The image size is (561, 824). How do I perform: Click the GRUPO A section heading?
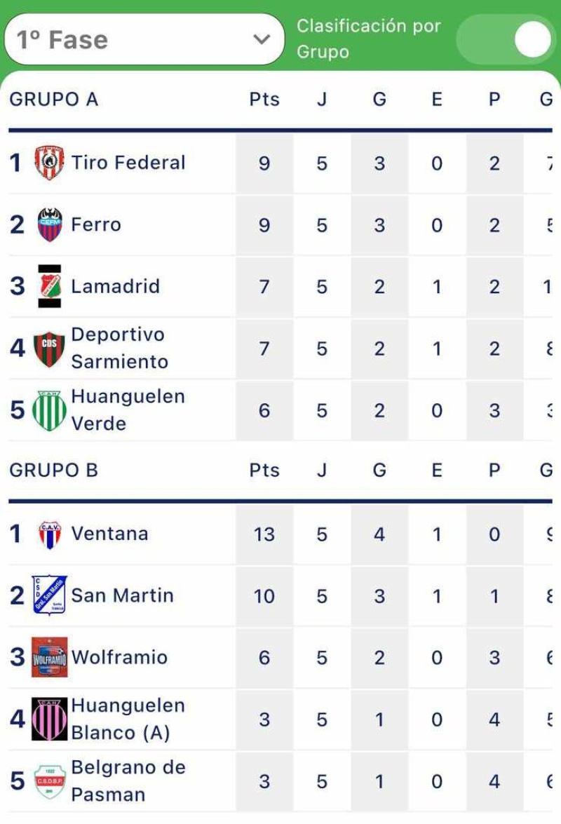point(53,100)
